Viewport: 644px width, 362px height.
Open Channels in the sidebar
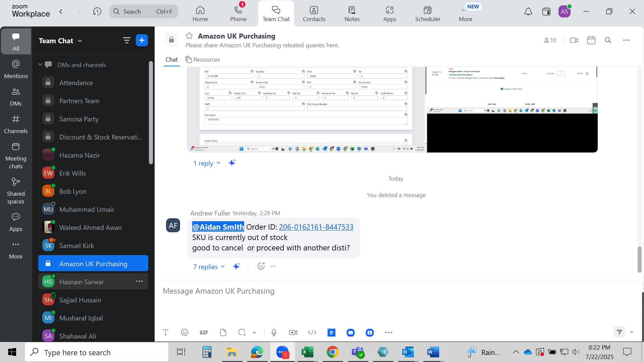(16, 124)
